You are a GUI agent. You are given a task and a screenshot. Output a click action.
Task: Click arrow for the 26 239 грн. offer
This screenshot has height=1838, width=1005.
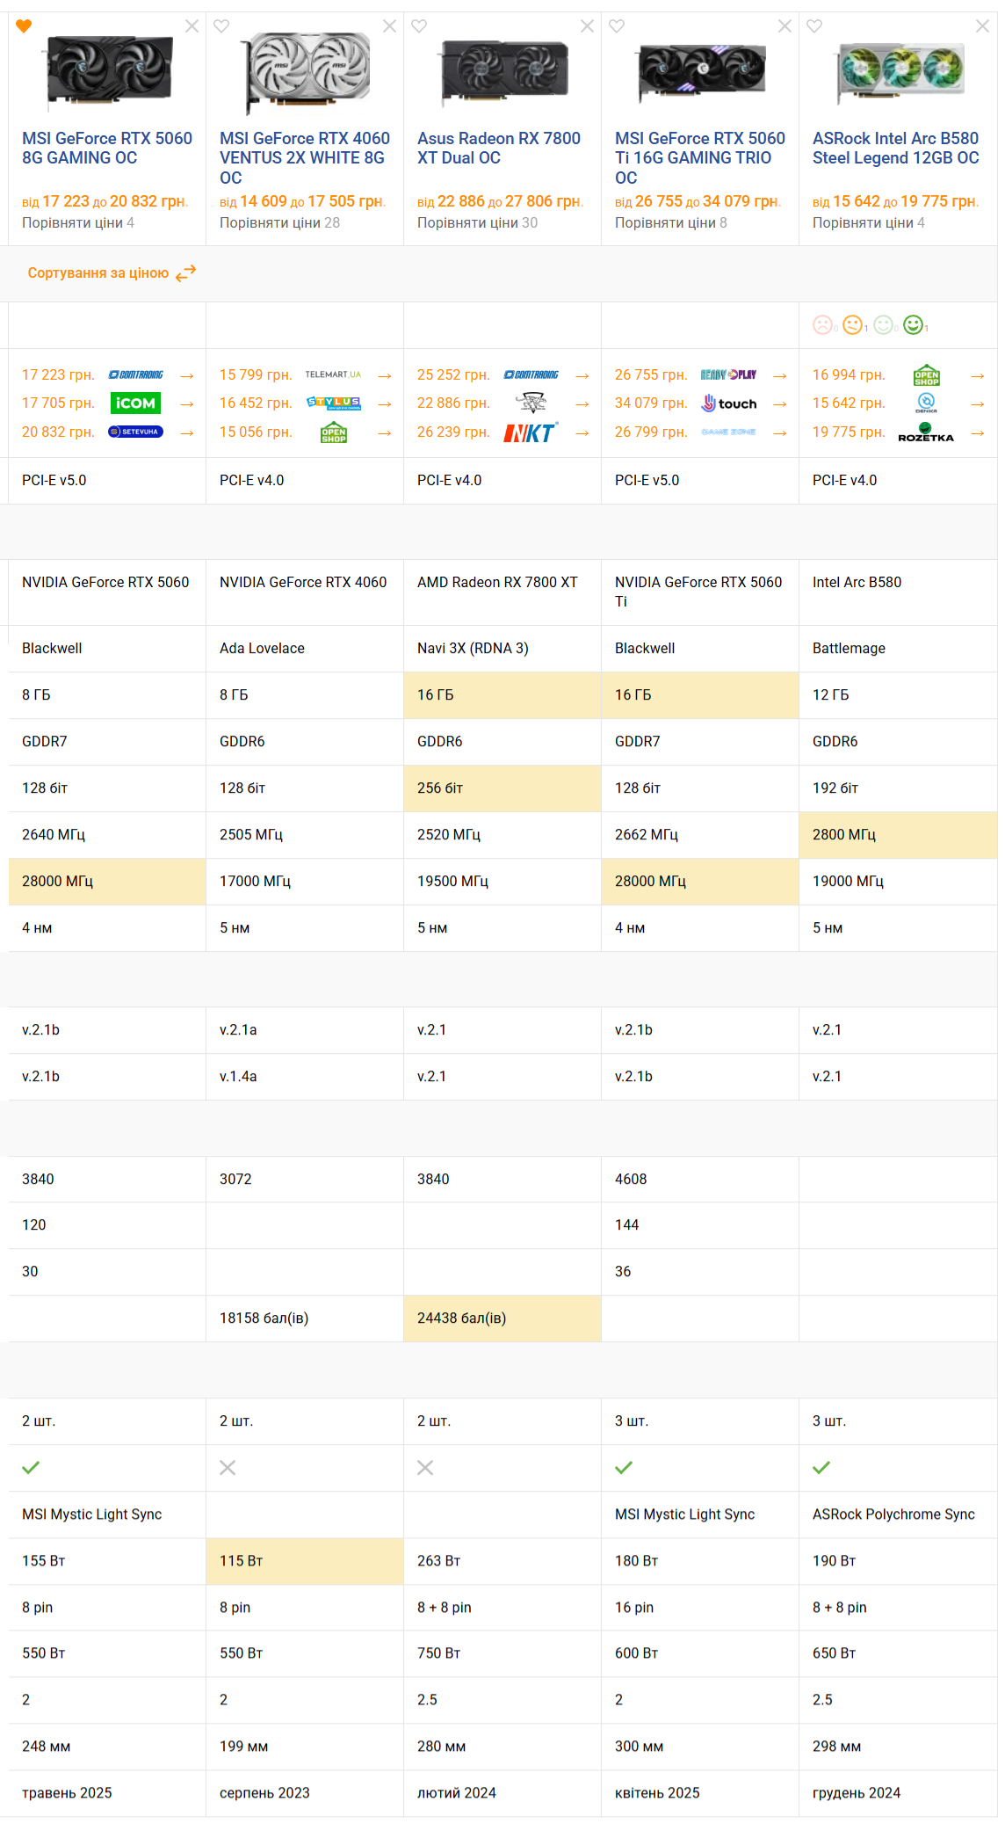pos(582,433)
